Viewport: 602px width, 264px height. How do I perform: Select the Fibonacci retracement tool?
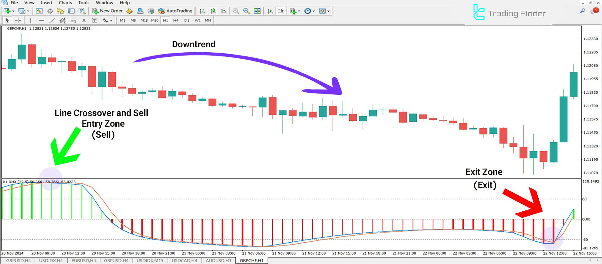[x=73, y=20]
